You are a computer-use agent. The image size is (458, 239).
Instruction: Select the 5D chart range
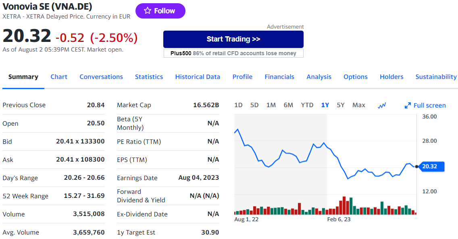coord(254,105)
